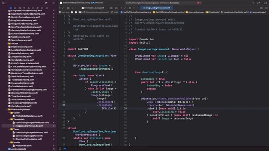Open the Report navigator
The height and width of the screenshot is (151, 269).
tap(47, 8)
